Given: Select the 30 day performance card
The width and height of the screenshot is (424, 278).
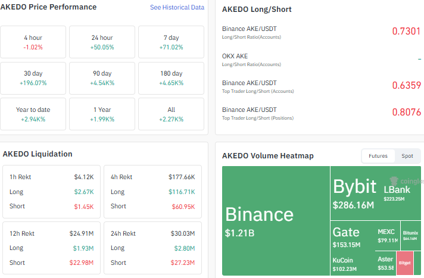Looking at the screenshot, I should (x=33, y=78).
